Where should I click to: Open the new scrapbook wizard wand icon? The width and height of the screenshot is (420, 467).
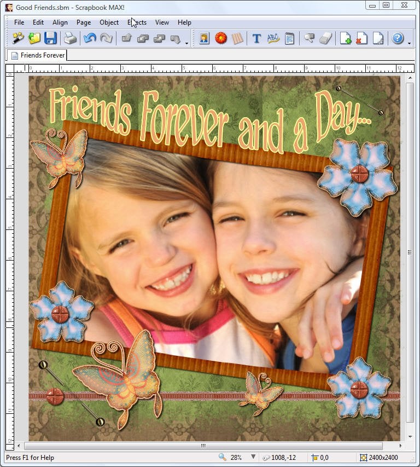tap(18, 38)
